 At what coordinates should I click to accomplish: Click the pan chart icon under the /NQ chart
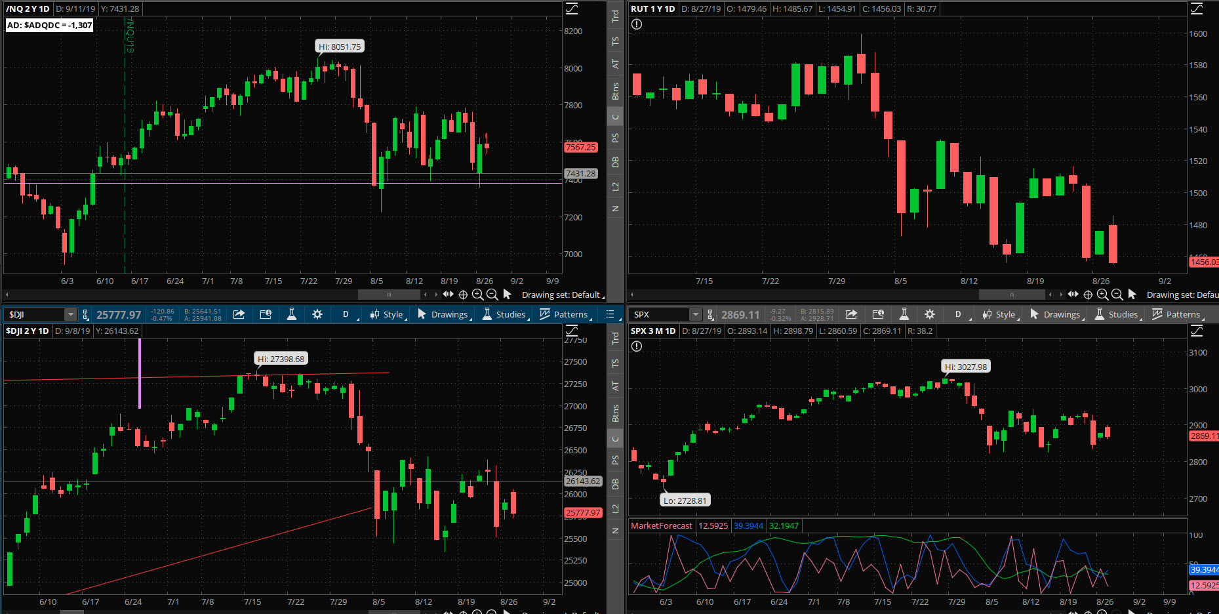pos(448,295)
